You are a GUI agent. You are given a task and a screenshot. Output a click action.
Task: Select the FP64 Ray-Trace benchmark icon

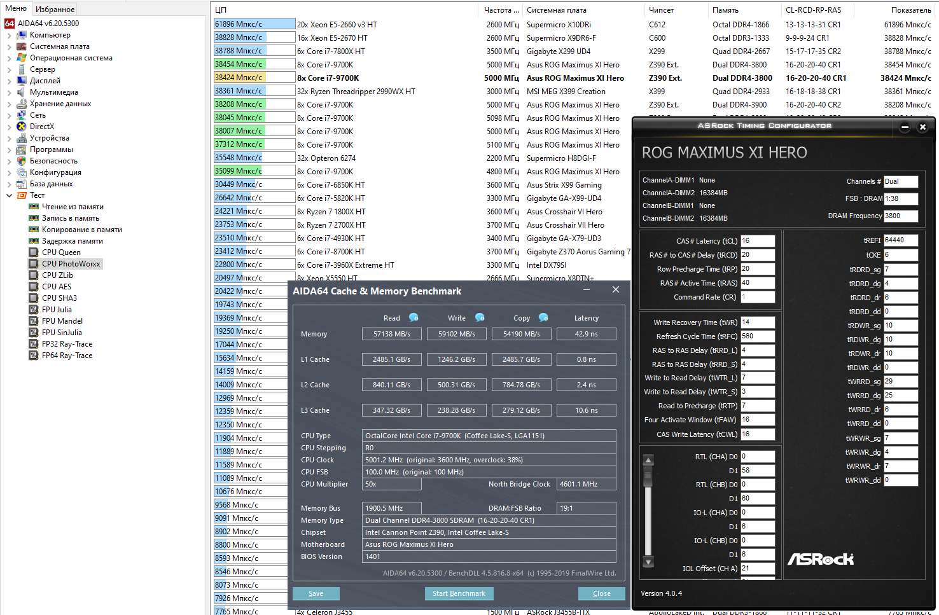pos(34,356)
